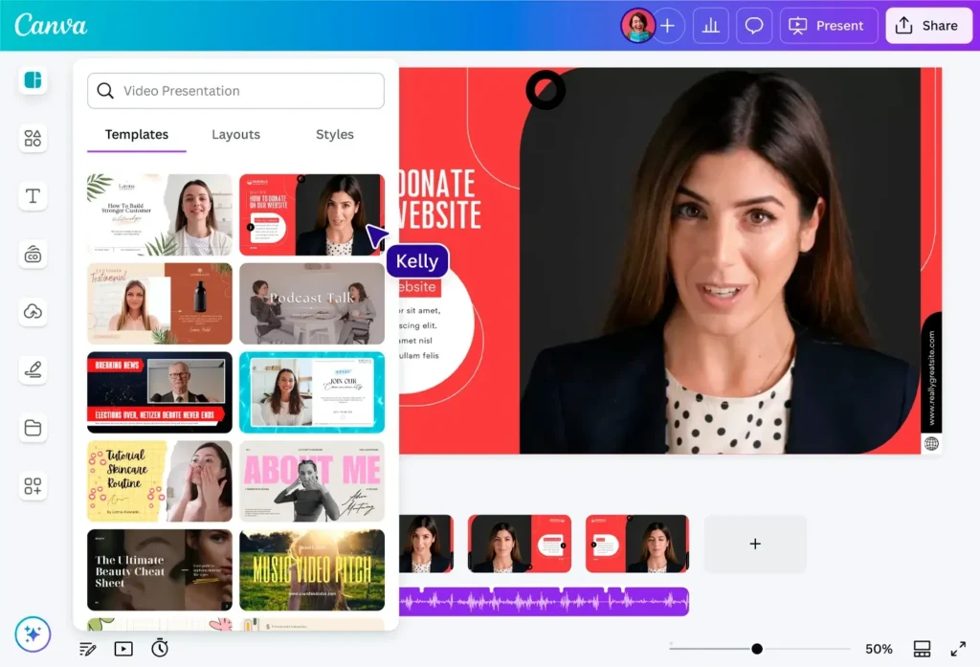The width and height of the screenshot is (980, 667).
Task: Open the Text panel
Action: point(33,195)
